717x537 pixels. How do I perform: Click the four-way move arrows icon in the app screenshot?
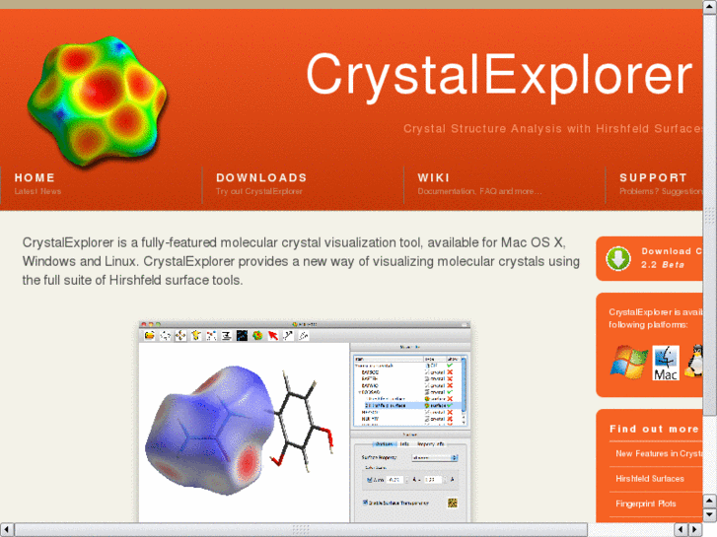point(180,336)
